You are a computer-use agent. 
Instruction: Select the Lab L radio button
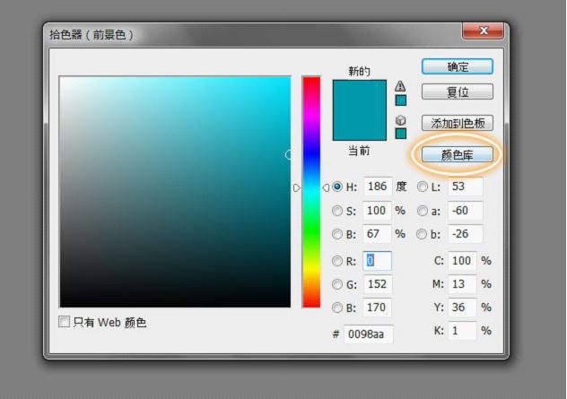click(x=423, y=187)
